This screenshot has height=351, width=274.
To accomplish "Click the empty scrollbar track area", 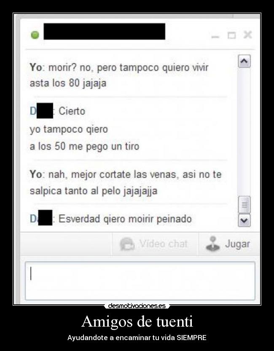I will click(x=244, y=132).
